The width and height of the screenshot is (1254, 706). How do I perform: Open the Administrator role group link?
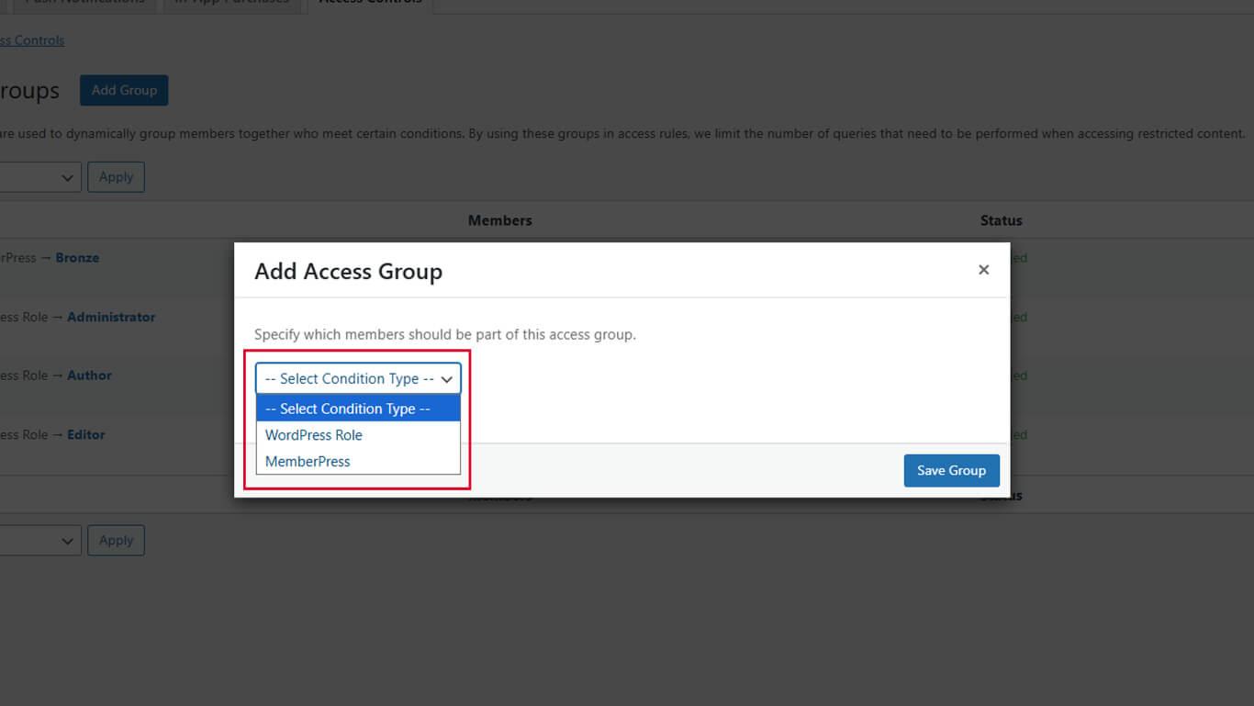tap(111, 317)
